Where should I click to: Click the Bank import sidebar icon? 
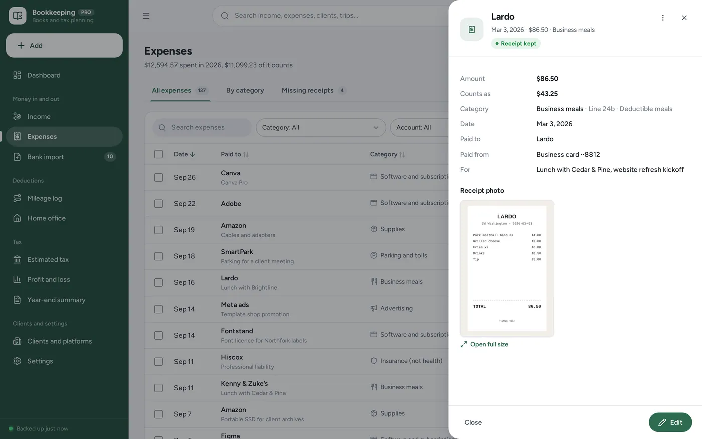point(17,157)
